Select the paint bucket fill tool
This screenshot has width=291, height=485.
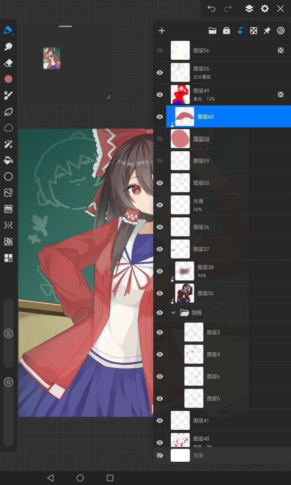coord(8,160)
